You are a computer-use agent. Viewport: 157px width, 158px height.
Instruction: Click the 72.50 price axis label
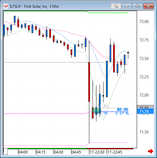pyautogui.click(x=144, y=59)
